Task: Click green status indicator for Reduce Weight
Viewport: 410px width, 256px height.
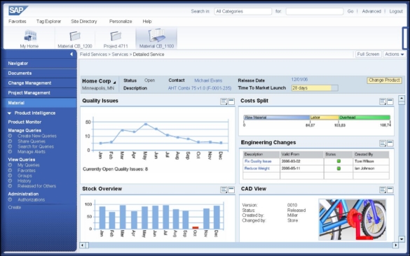Action: tap(339, 169)
